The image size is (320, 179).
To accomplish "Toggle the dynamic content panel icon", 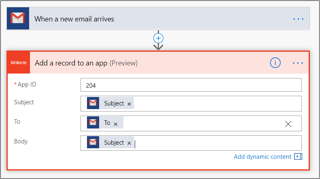I will click(298, 157).
